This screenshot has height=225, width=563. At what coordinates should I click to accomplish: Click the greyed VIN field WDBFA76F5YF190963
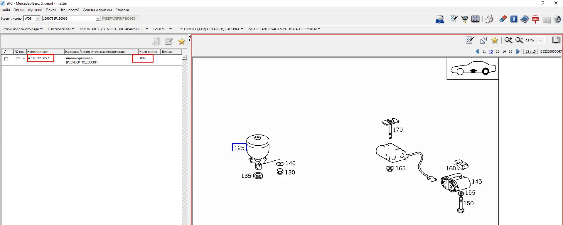(x=120, y=19)
